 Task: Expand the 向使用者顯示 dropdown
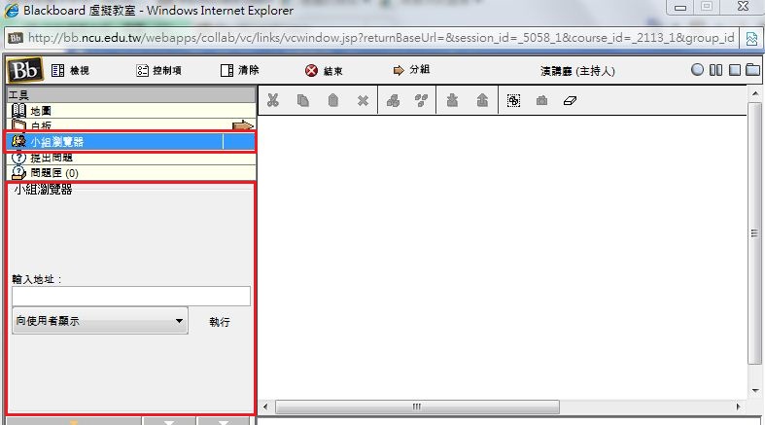coord(99,321)
